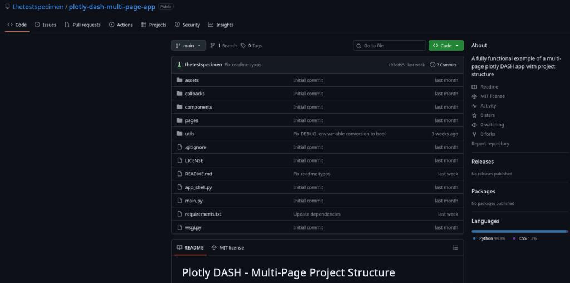Open the Update dependencies commit message
The height and width of the screenshot is (283, 570).
click(317, 214)
